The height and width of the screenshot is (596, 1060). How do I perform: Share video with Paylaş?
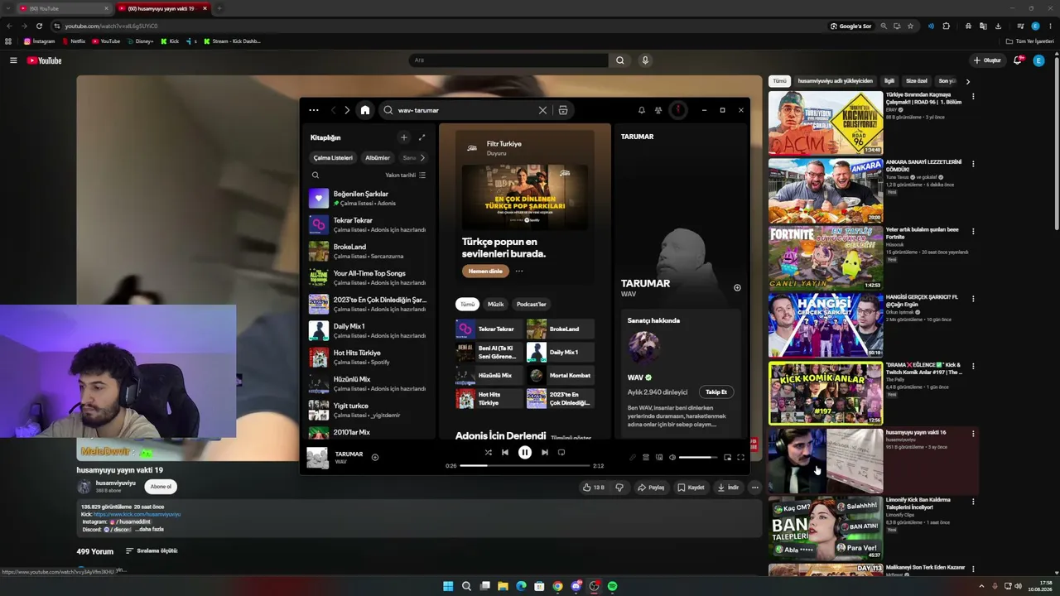tap(651, 488)
